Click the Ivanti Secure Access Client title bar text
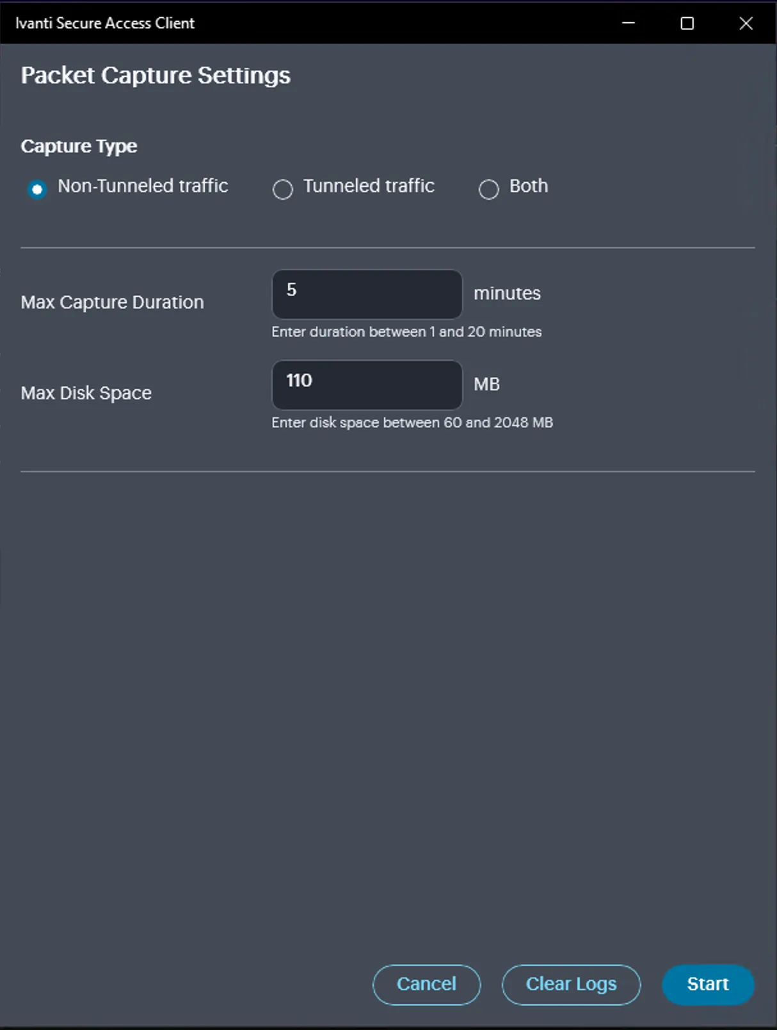Image resolution: width=777 pixels, height=1030 pixels. [105, 23]
